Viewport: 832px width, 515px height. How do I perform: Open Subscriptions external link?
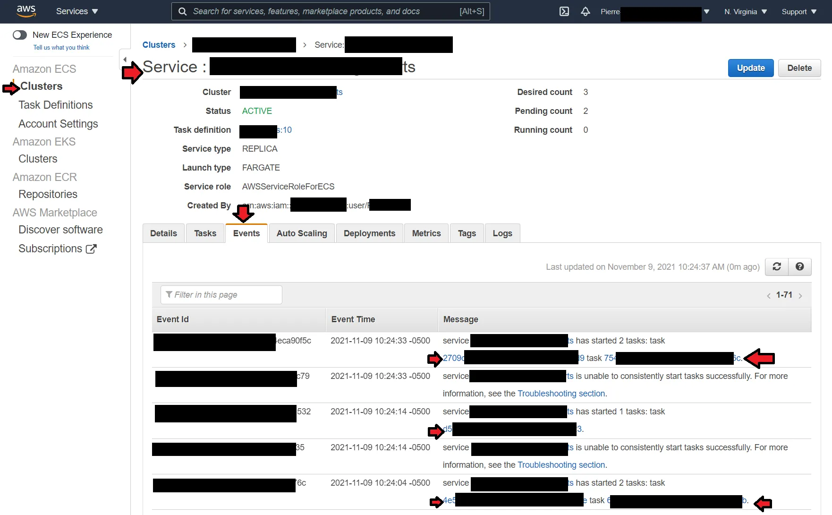tap(58, 249)
